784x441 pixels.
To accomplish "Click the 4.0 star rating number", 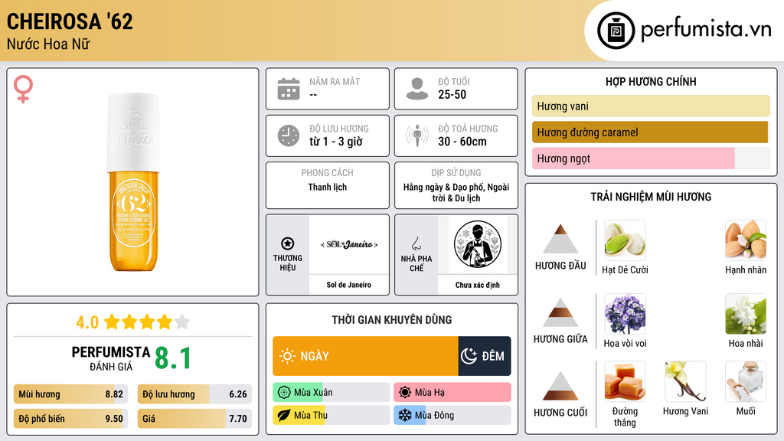I will pyautogui.click(x=87, y=322).
